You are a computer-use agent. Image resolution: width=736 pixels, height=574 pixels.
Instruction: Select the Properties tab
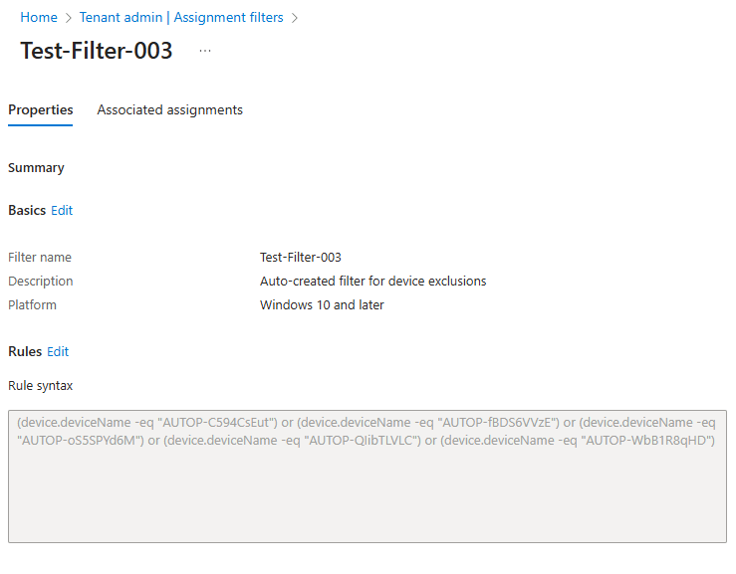coord(41,110)
